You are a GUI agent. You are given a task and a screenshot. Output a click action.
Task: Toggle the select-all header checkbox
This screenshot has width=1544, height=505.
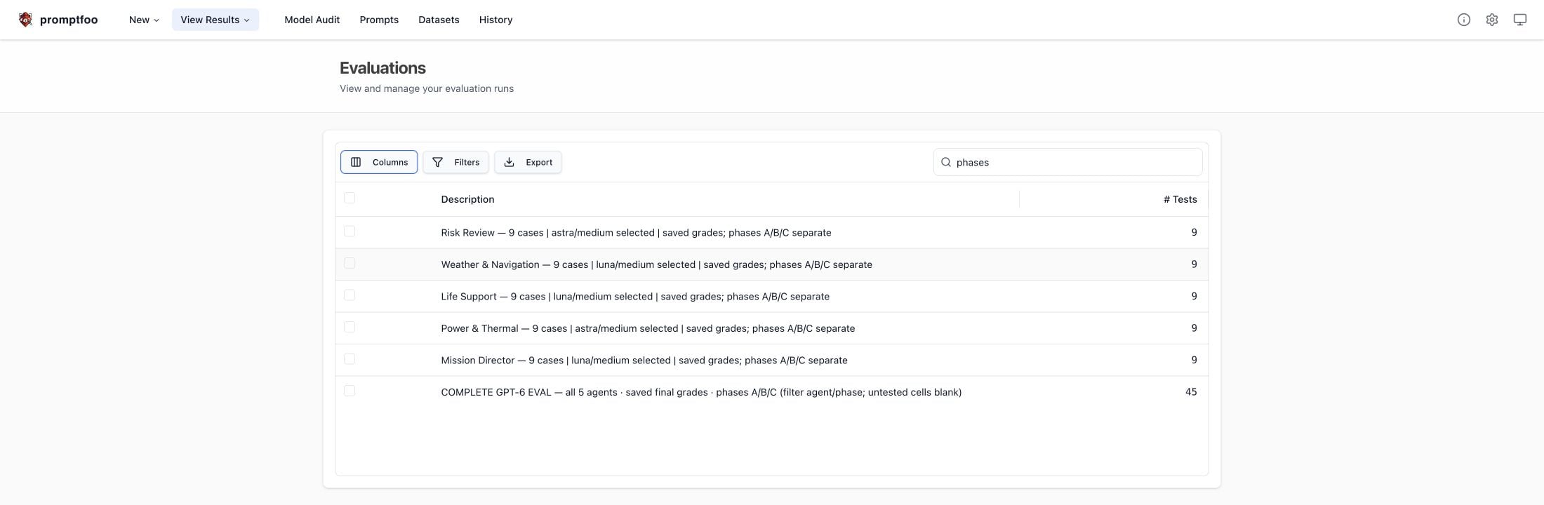pos(350,198)
